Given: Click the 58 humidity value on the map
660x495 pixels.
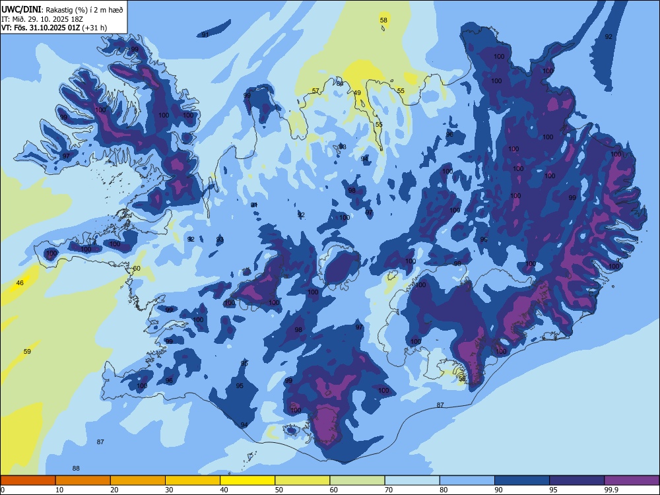Looking at the screenshot, I should [x=383, y=20].
